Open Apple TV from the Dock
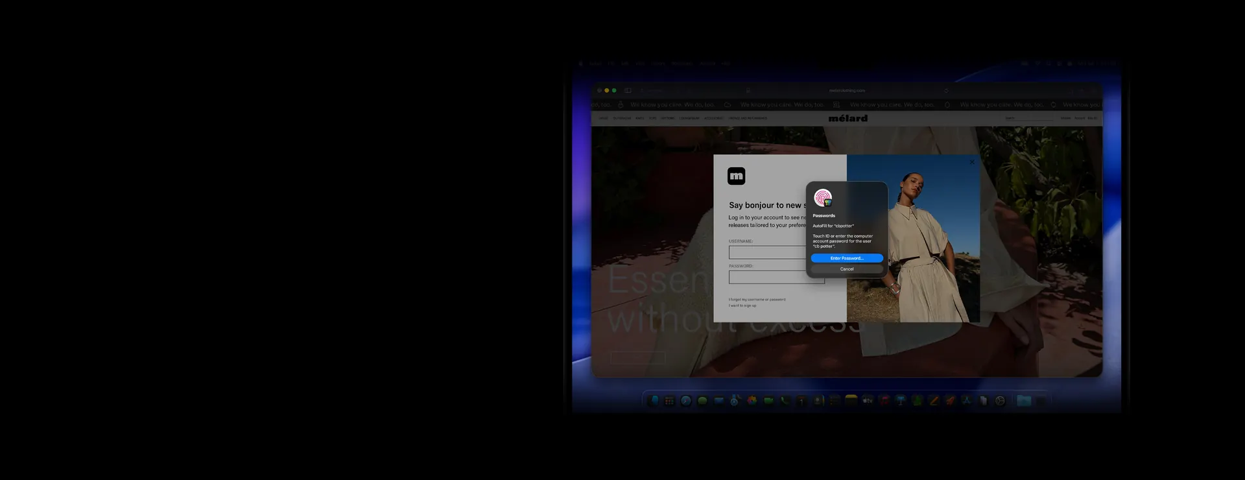 (868, 400)
